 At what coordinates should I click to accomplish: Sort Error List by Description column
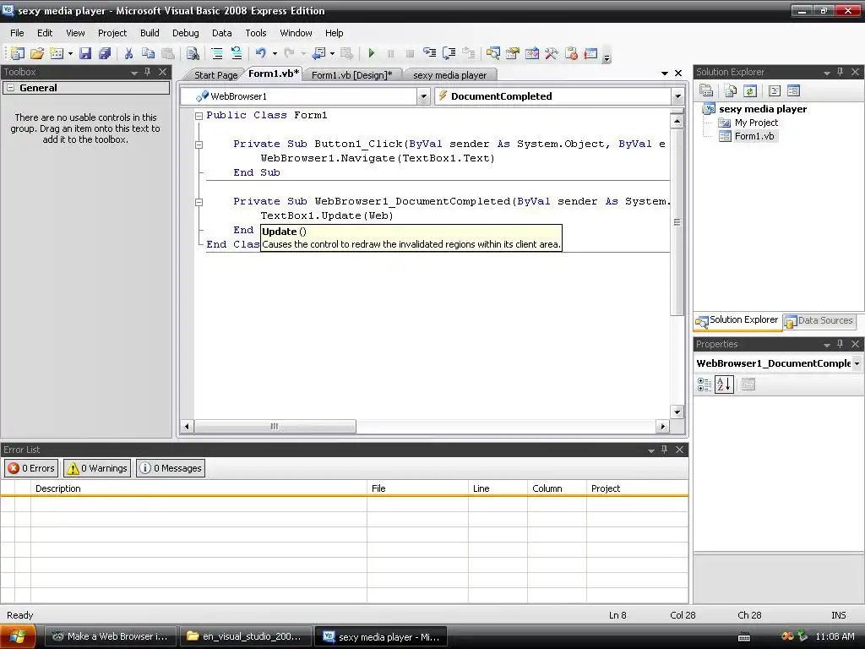(x=199, y=488)
